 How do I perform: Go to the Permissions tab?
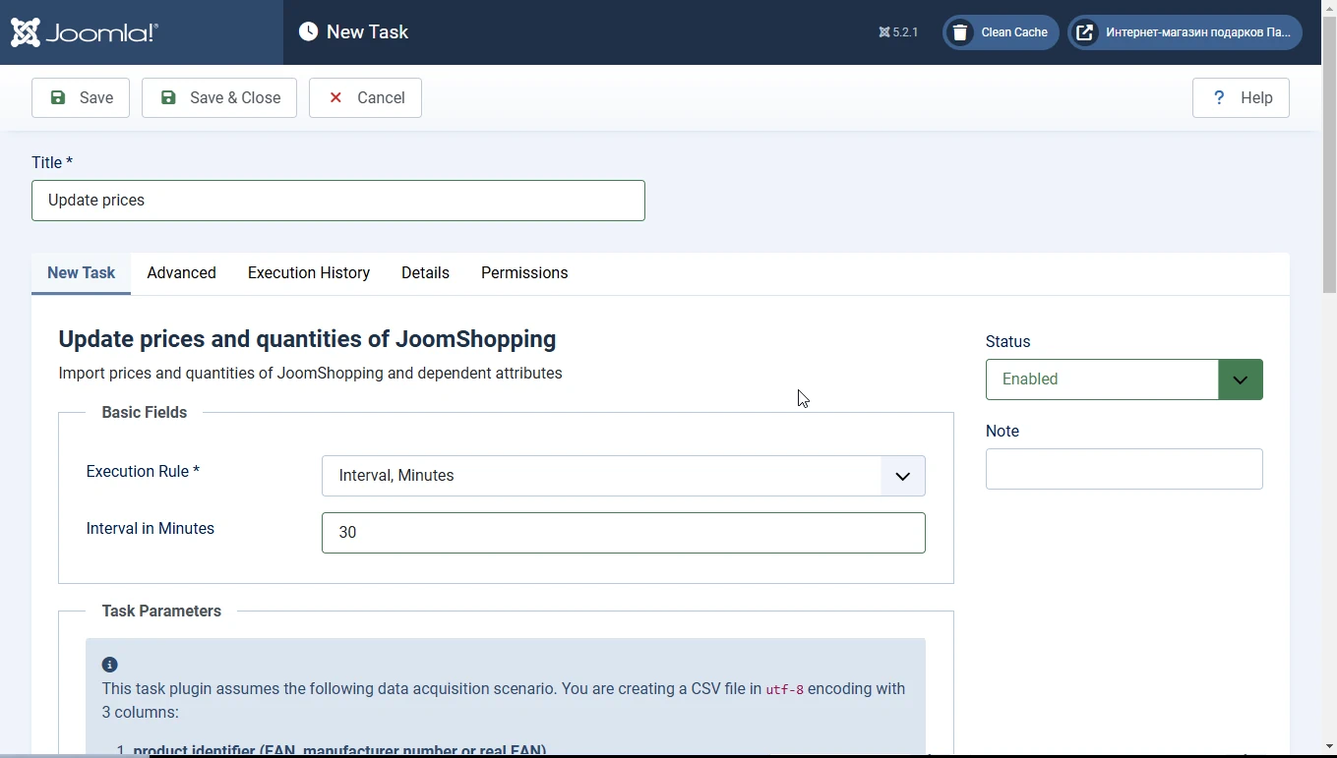(523, 273)
